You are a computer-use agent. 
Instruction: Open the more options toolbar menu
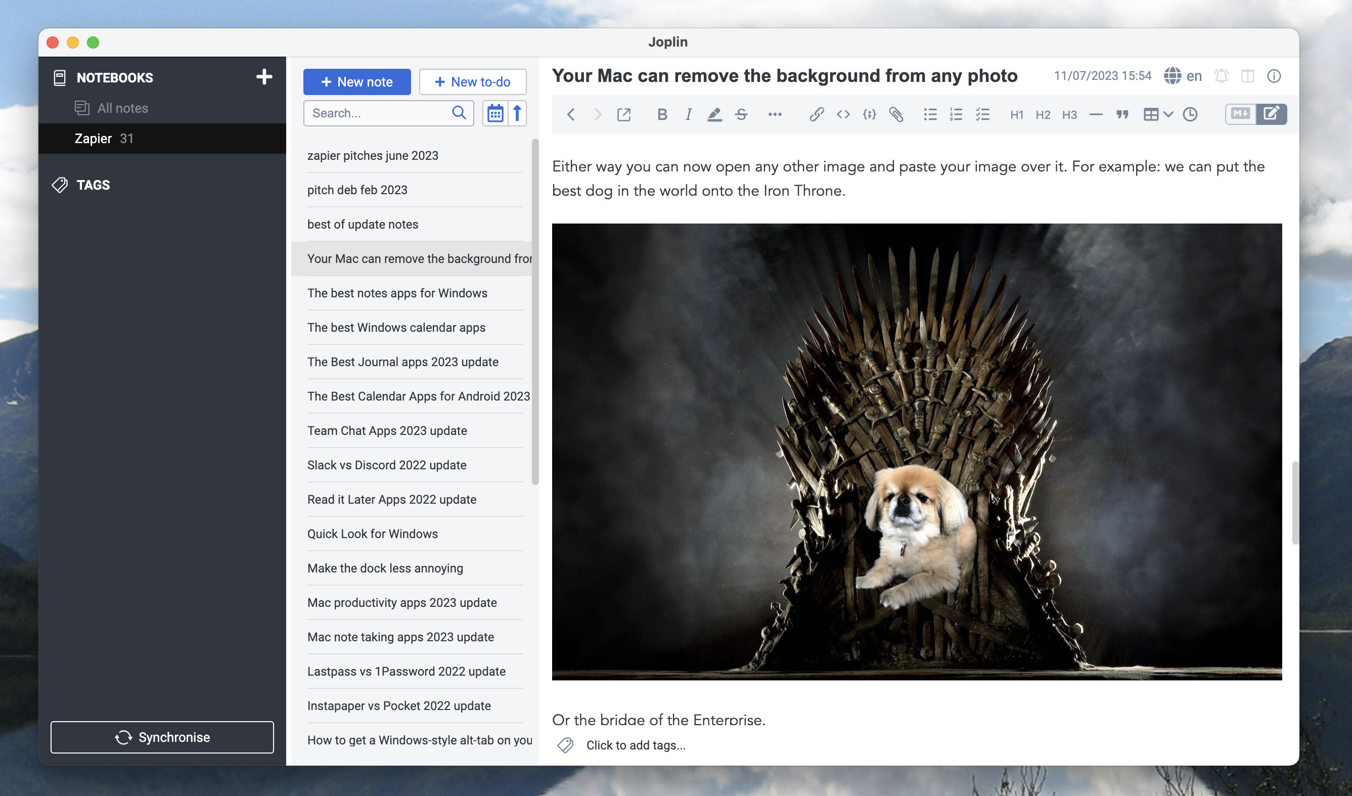point(774,113)
